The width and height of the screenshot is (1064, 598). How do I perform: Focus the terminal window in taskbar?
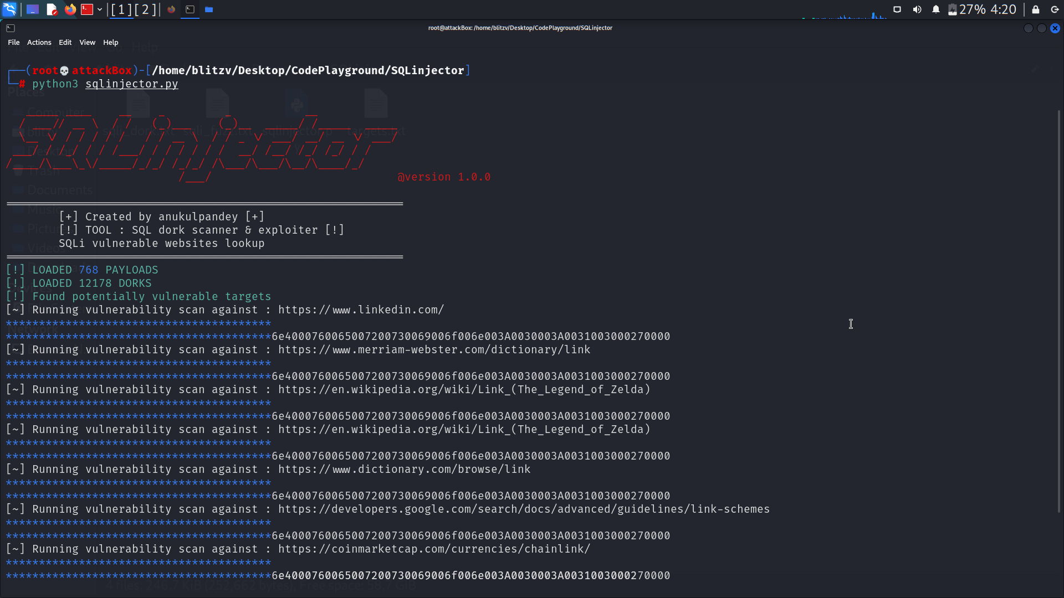click(x=190, y=9)
